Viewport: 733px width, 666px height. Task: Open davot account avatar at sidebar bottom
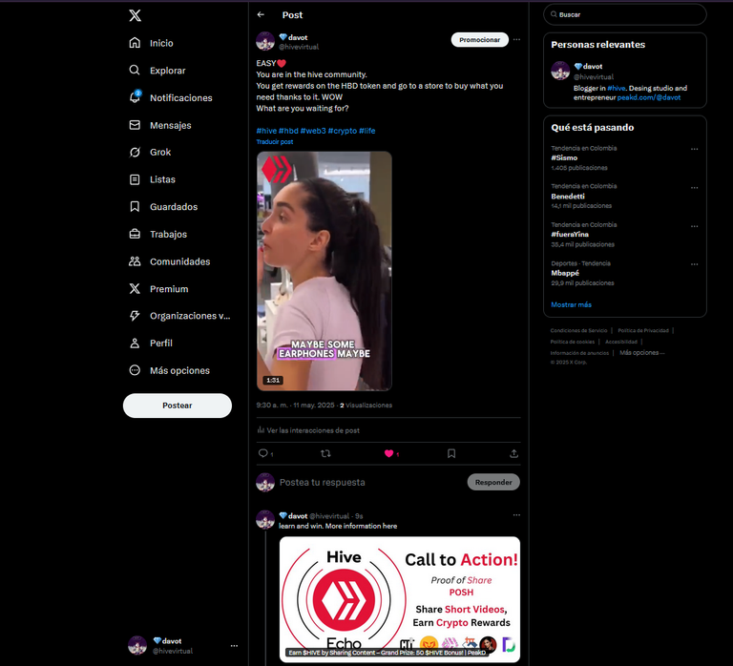pyautogui.click(x=137, y=645)
